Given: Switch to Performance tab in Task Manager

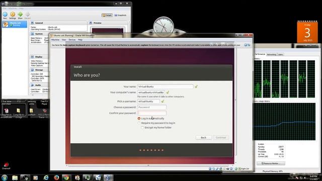Looking at the screenshot, I should point(260,54).
